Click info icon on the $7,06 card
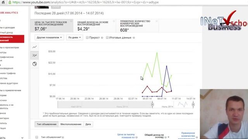The height and width of the screenshot is (139, 248). [x=71, y=21]
